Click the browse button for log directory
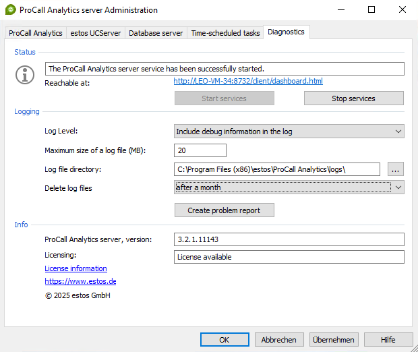 [x=396, y=169]
